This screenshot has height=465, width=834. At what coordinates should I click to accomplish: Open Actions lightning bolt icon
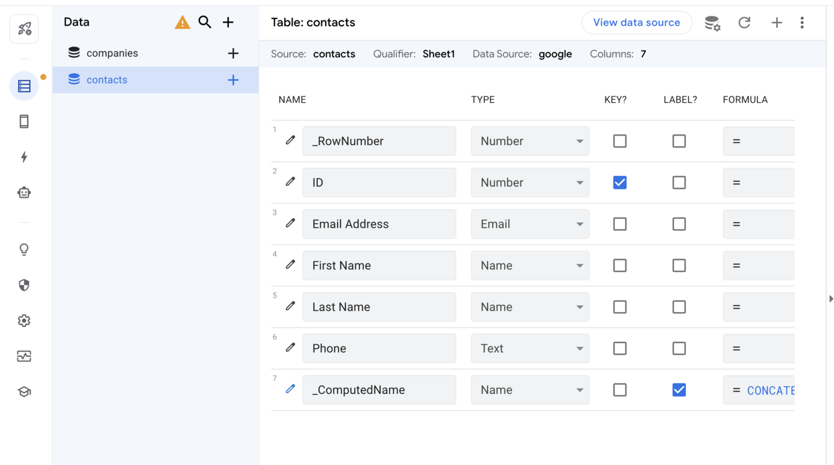tap(24, 157)
